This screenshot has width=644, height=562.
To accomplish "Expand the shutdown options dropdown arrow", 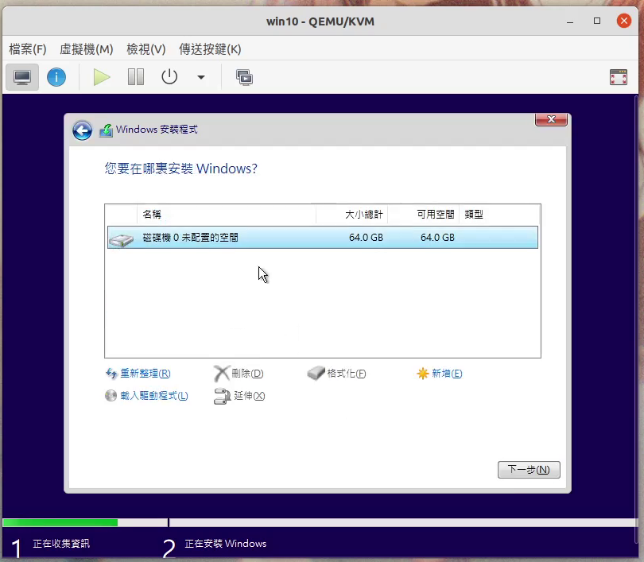I will [x=201, y=77].
